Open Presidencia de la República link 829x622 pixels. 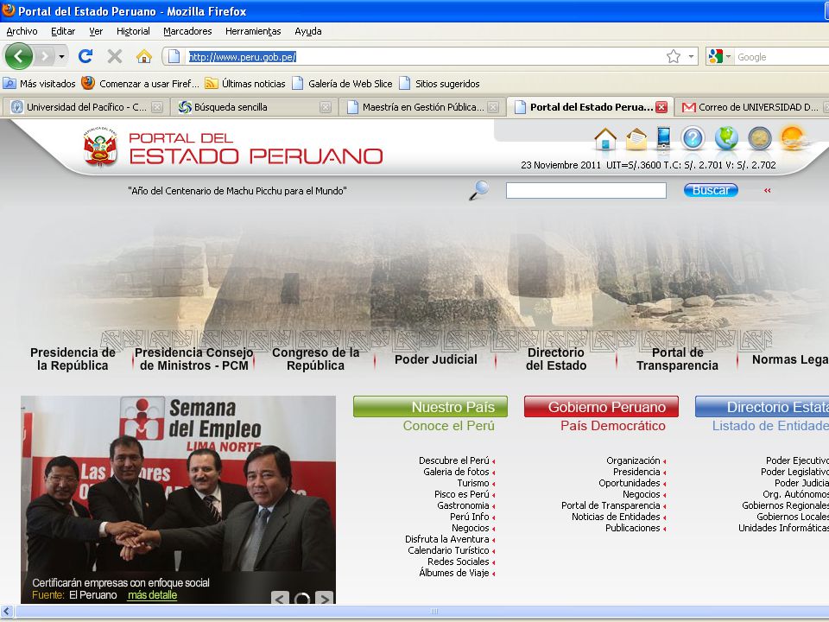tap(73, 359)
